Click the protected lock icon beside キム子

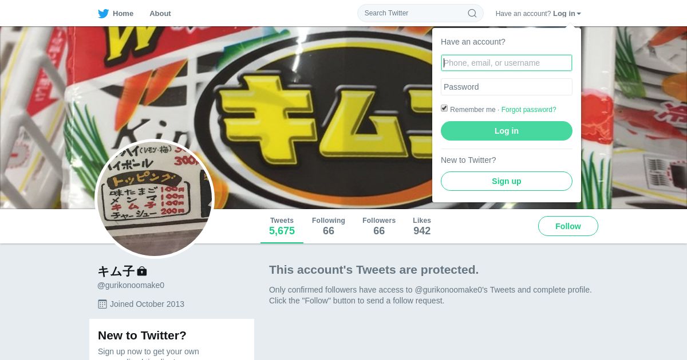click(142, 271)
